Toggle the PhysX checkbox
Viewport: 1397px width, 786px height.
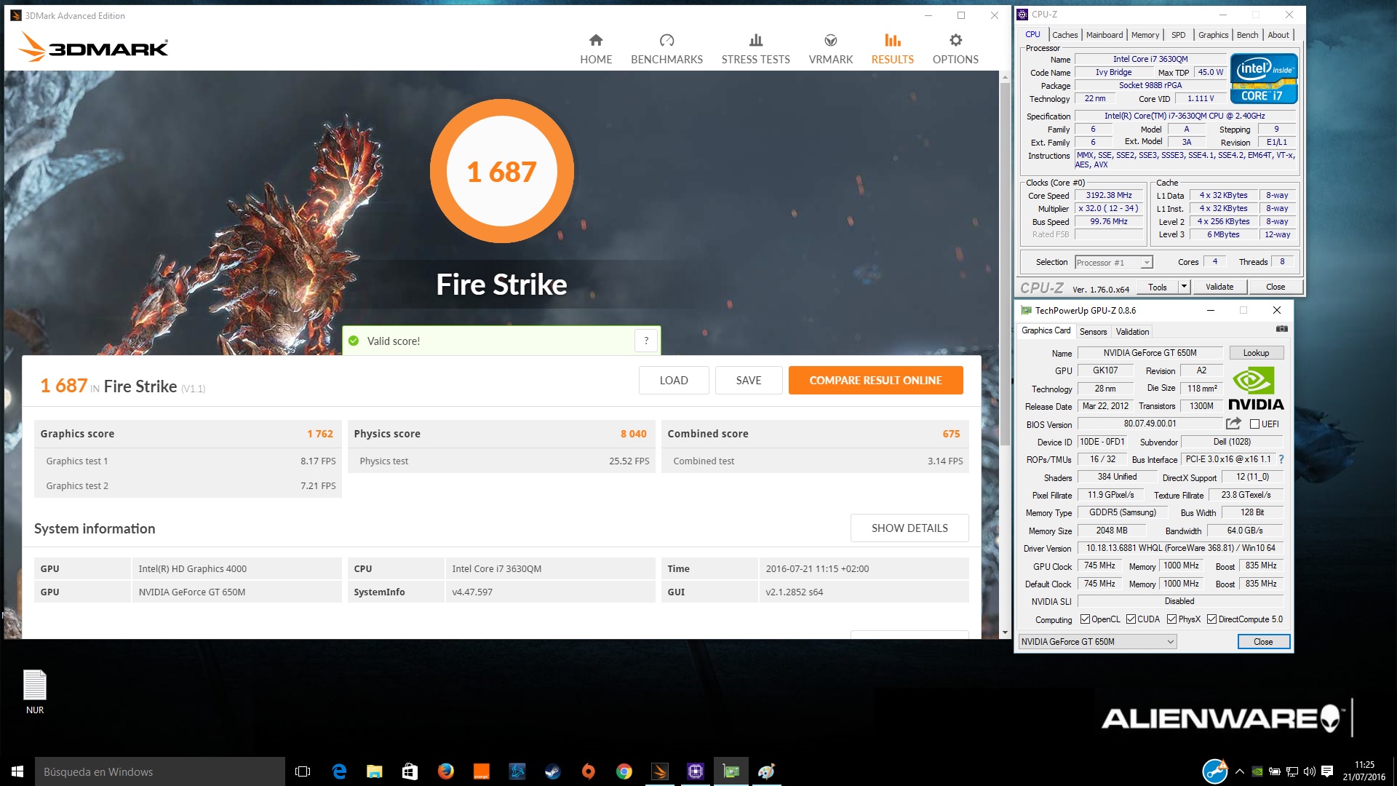click(1171, 619)
